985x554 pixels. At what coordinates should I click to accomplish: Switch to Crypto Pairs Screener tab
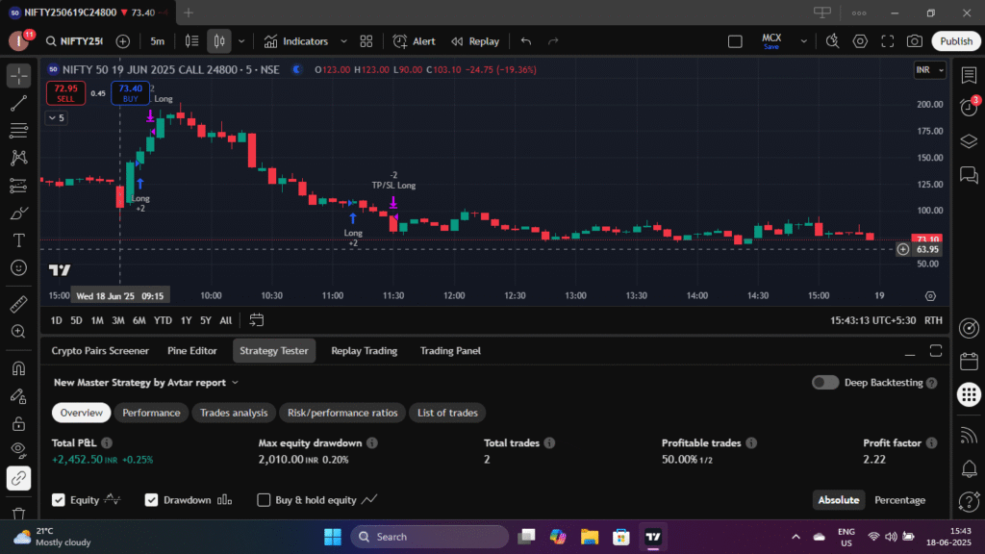pyautogui.click(x=100, y=350)
